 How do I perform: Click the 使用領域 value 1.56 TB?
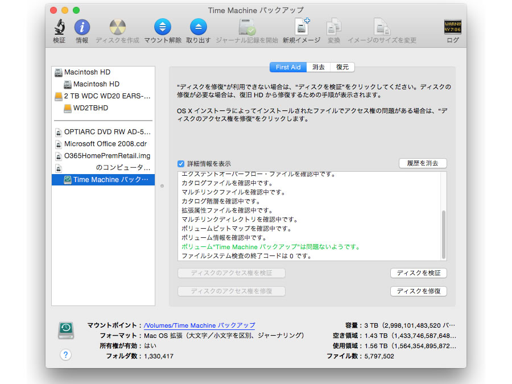410,346
